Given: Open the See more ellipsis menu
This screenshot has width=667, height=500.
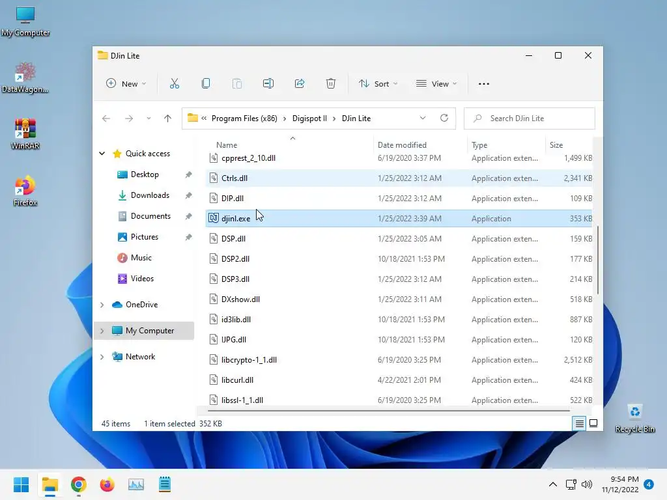Looking at the screenshot, I should click(x=484, y=84).
